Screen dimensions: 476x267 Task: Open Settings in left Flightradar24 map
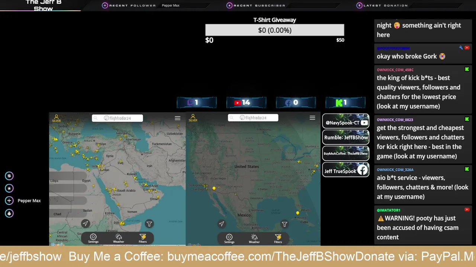tap(93, 238)
